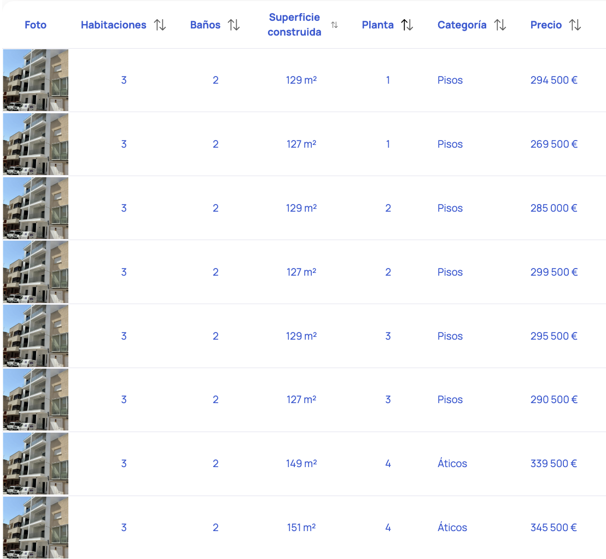Click Planta value 3 in 295 500 € row

pyautogui.click(x=388, y=336)
